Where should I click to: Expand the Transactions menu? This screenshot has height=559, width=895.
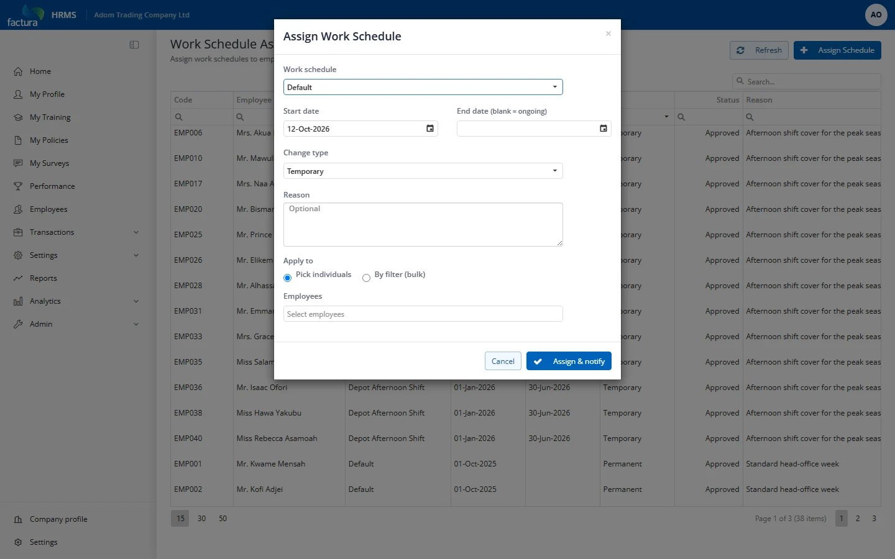click(136, 232)
